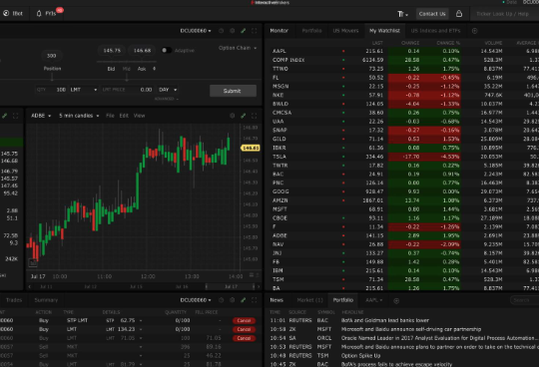Maximize the orders panel
Screen dimensions: 539x367
(x=255, y=300)
